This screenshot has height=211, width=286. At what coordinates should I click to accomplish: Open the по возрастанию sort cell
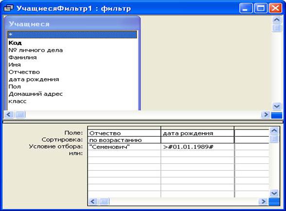pos(124,140)
